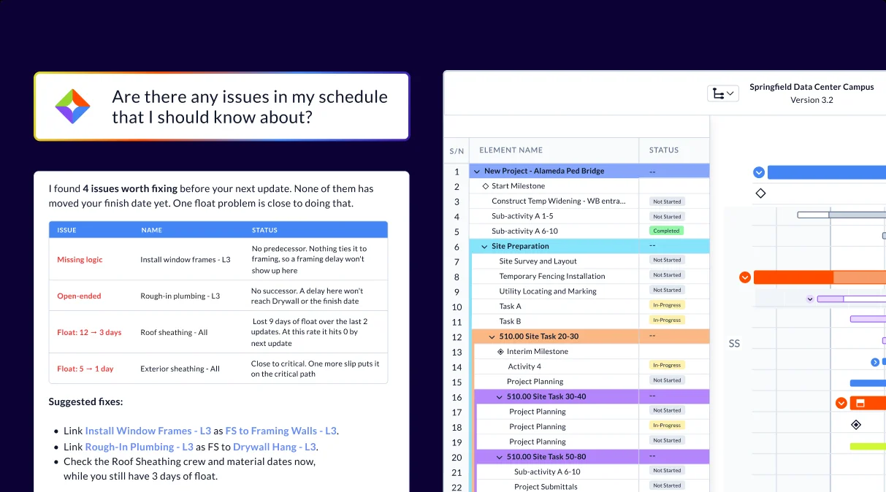The width and height of the screenshot is (886, 492).
Task: Click In-Progress badge on Activity 4 row
Action: point(666,366)
